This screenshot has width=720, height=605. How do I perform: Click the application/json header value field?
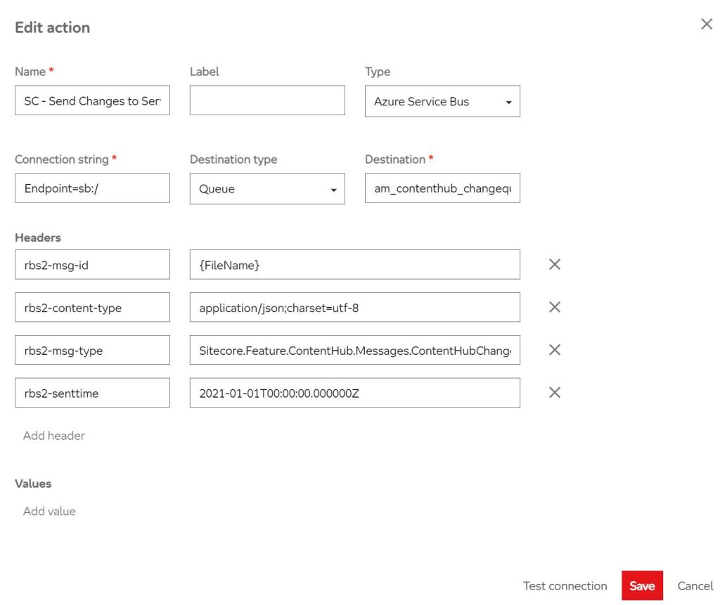coord(355,307)
